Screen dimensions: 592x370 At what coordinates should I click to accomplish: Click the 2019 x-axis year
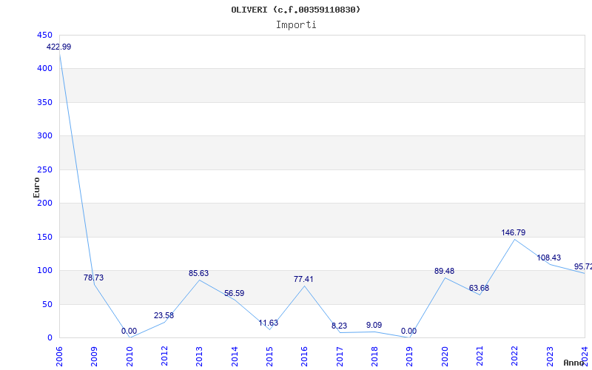410,356
